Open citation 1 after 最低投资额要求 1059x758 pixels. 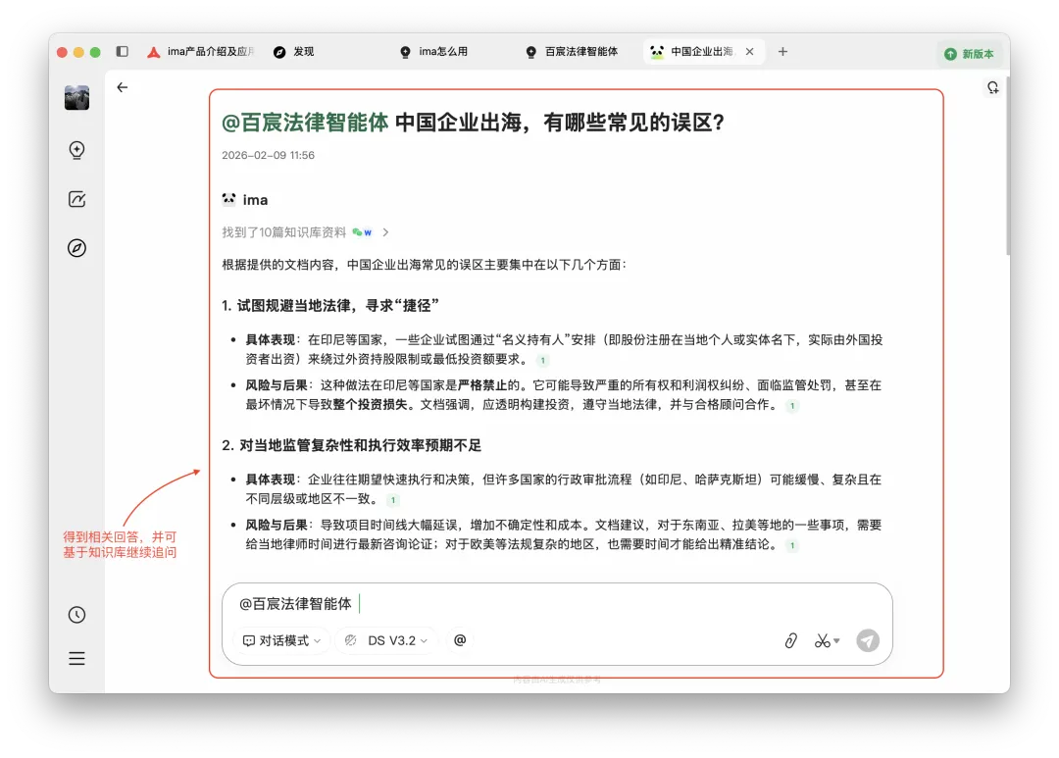[x=542, y=360]
